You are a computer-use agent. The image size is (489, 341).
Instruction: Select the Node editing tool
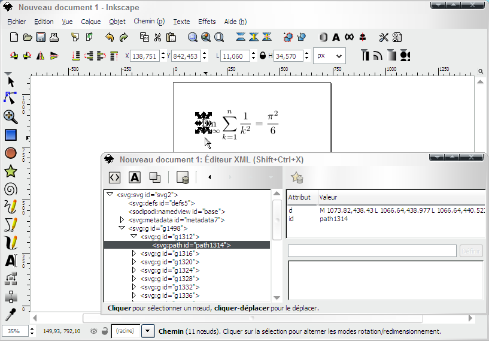point(11,98)
